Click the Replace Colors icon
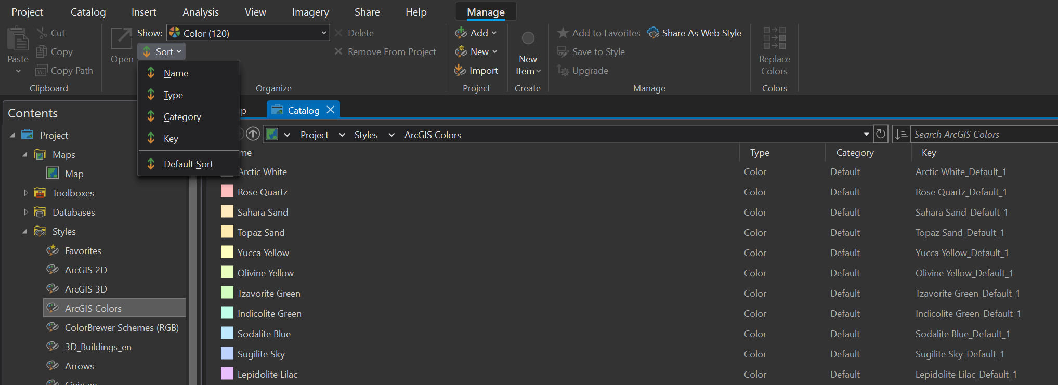The height and width of the screenshot is (385, 1058). tap(774, 38)
